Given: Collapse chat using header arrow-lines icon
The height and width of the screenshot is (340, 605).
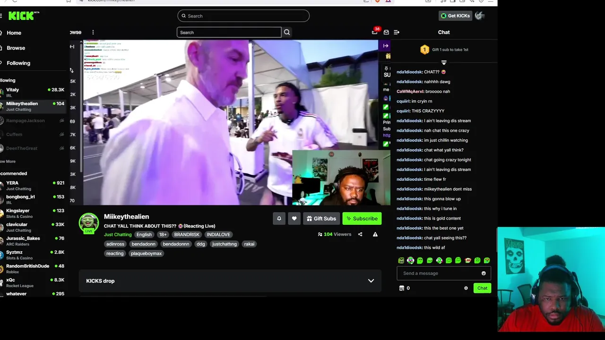Looking at the screenshot, I should (397, 32).
